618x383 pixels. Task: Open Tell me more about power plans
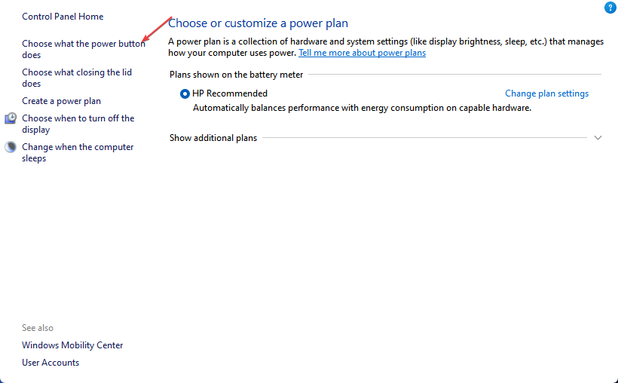click(362, 53)
